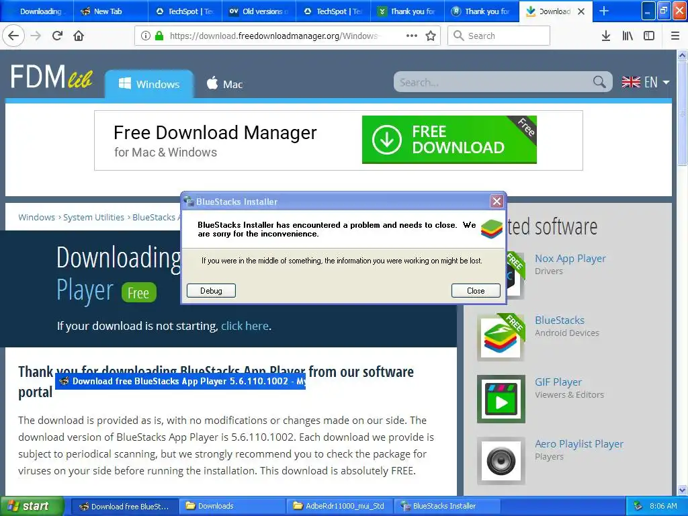Switch to the first TechSpot browser tab

(185, 11)
